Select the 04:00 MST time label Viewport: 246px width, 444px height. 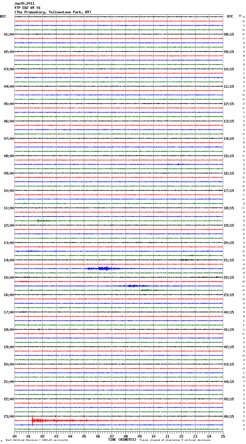[x=9, y=87]
